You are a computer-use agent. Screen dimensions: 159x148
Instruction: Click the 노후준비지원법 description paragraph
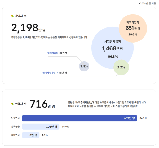(107, 104)
